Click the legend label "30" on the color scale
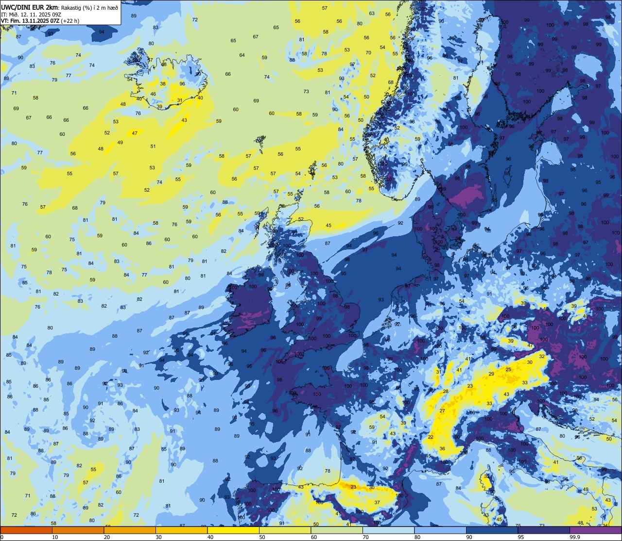Viewport: 622px width, 541px height. pos(158,537)
